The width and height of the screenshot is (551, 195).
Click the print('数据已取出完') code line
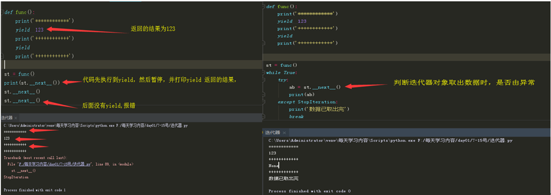[319, 109]
